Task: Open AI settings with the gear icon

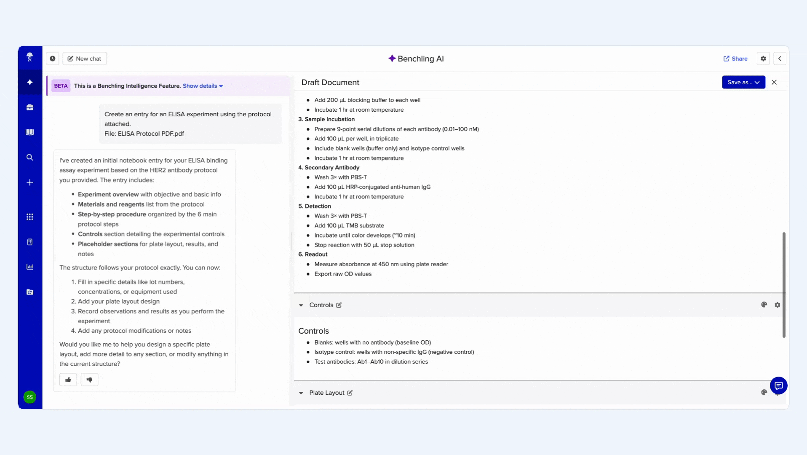Action: [x=763, y=58]
